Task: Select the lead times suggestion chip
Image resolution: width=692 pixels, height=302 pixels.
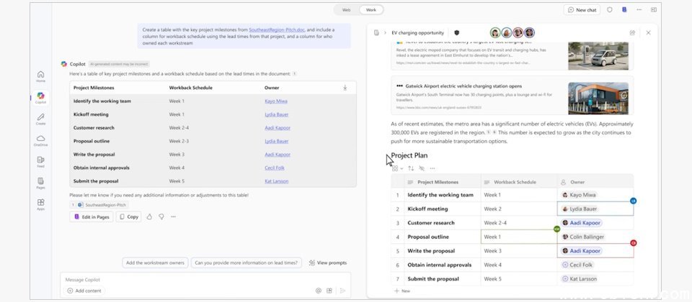Action: pyautogui.click(x=247, y=263)
